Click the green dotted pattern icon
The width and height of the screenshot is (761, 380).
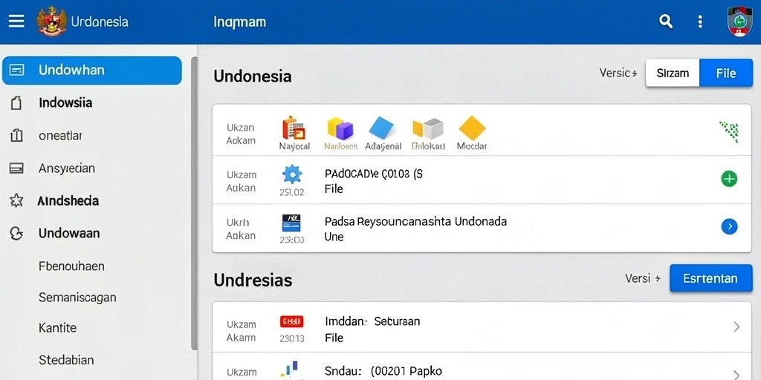(x=729, y=132)
